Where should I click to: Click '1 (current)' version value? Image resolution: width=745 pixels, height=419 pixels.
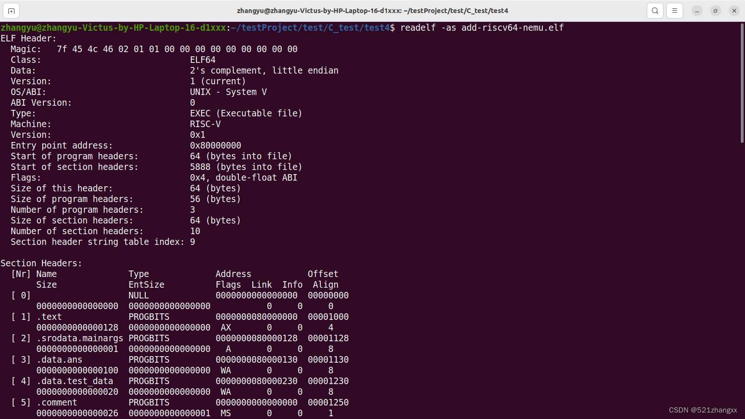click(x=218, y=81)
